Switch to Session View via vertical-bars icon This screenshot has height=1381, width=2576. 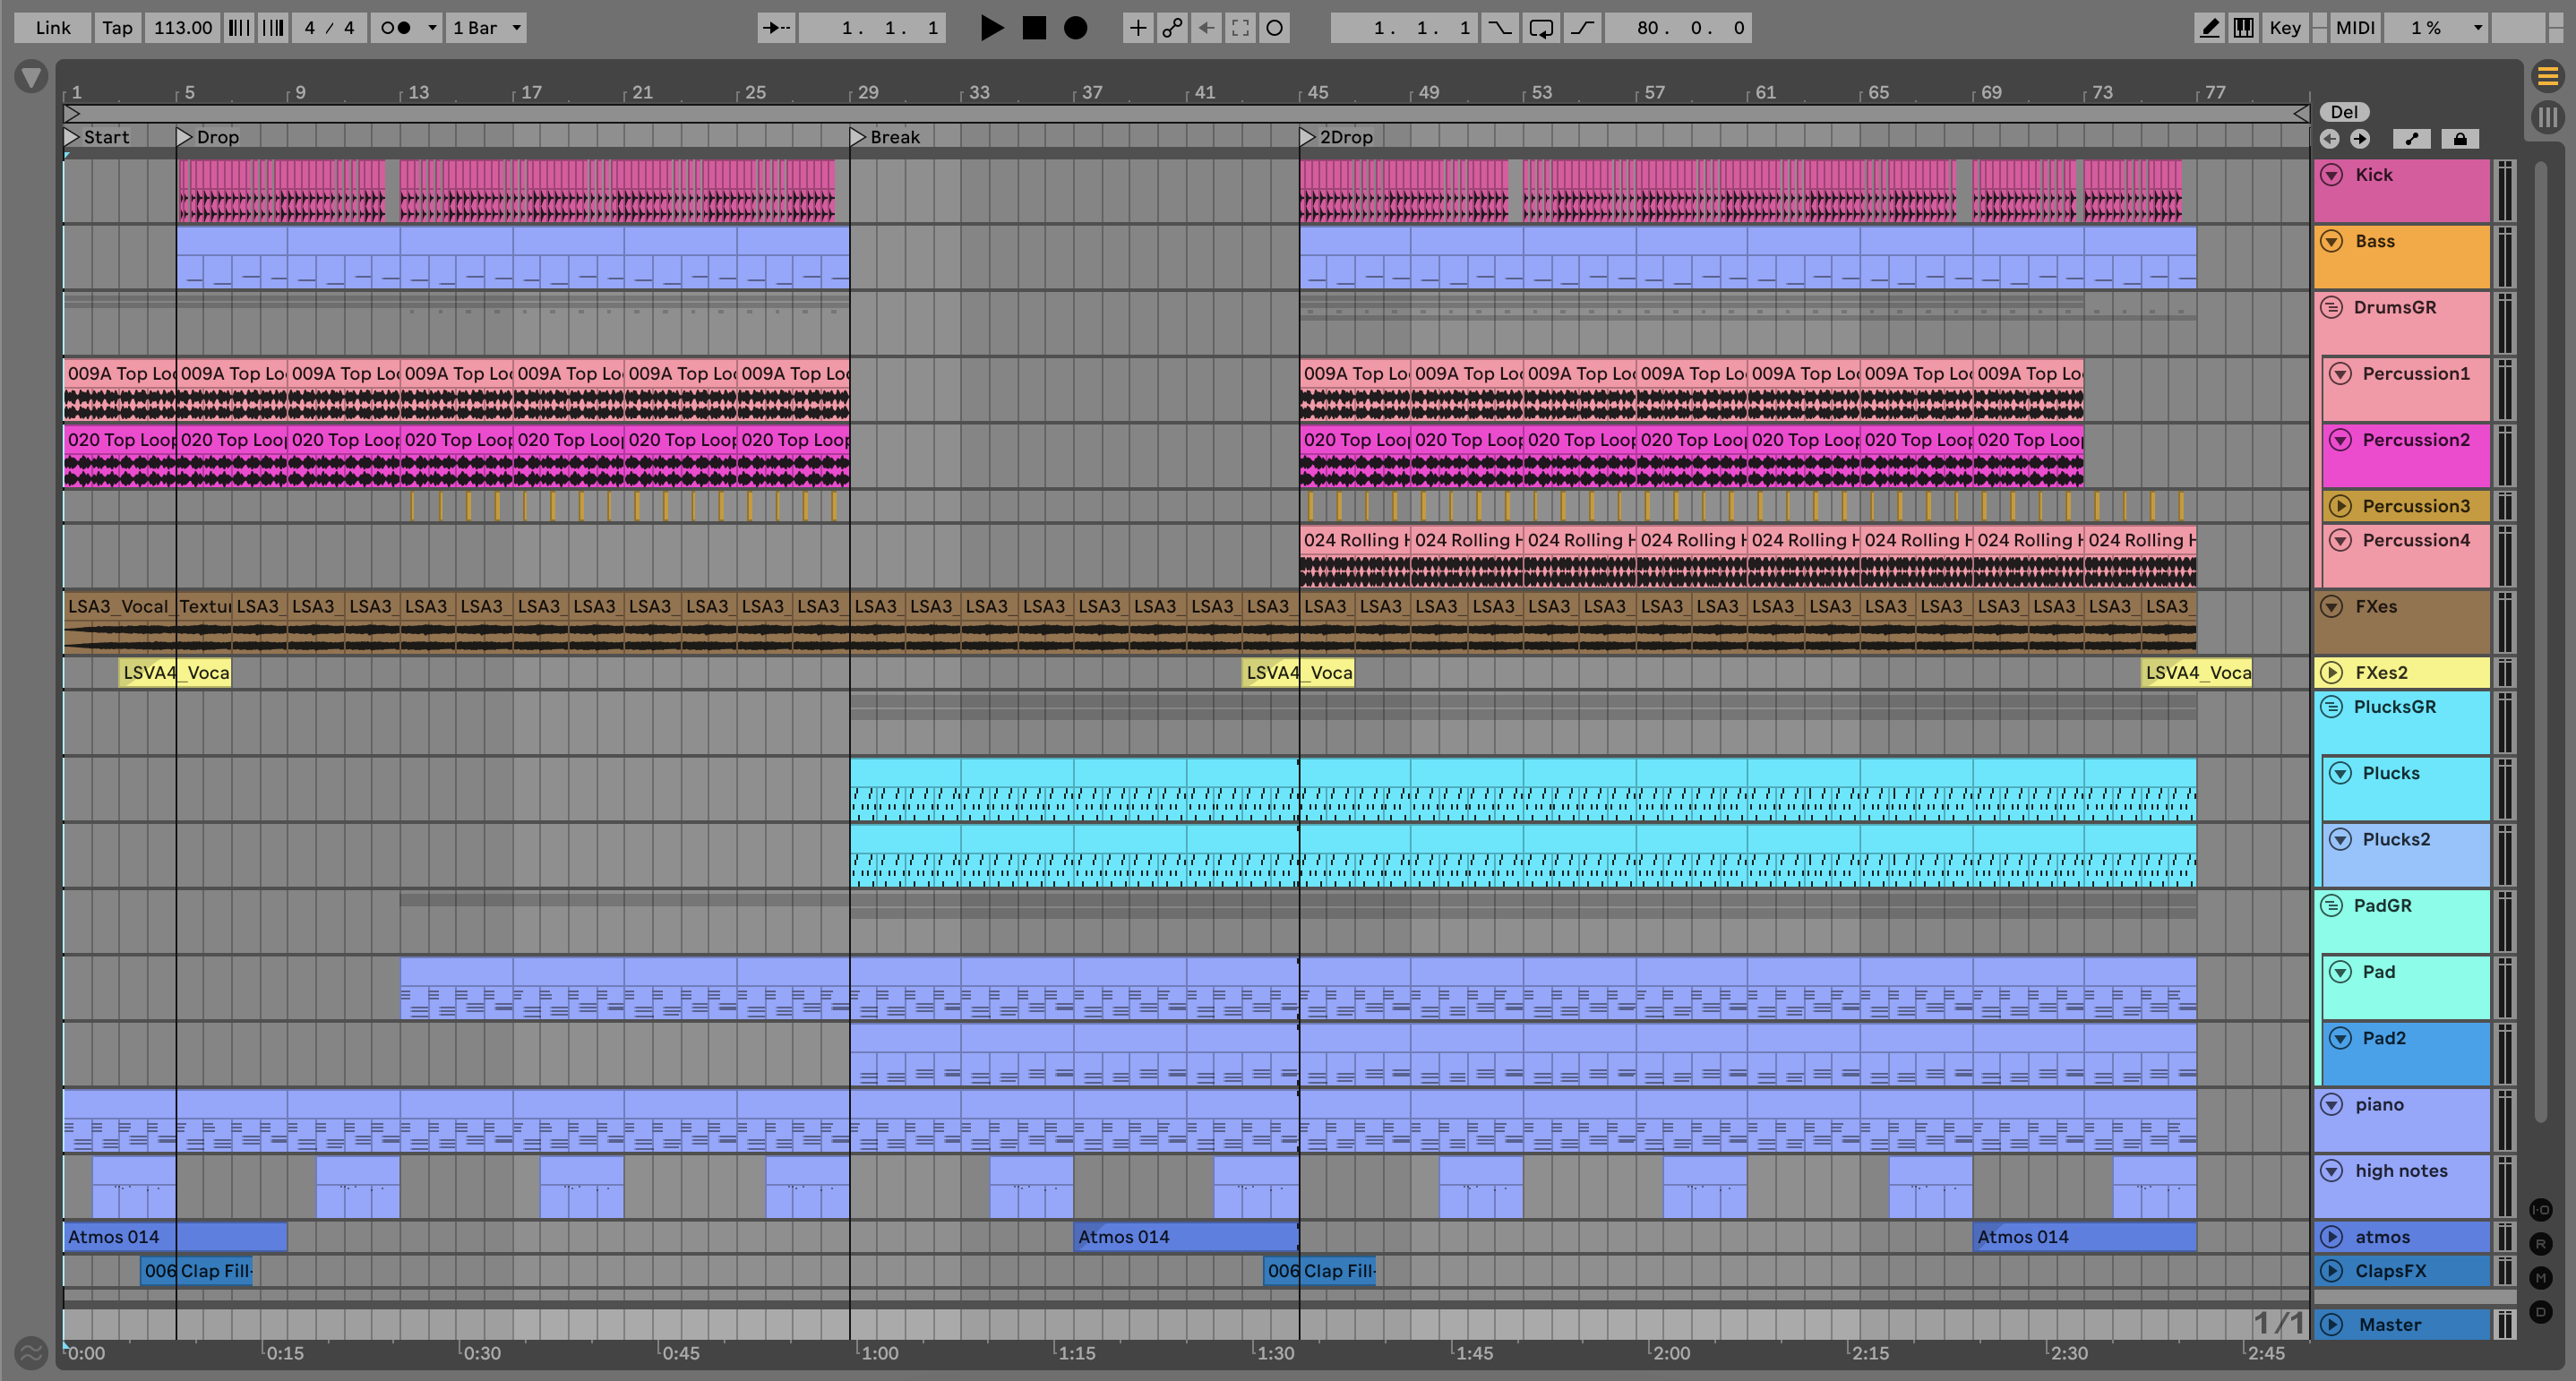(2547, 117)
